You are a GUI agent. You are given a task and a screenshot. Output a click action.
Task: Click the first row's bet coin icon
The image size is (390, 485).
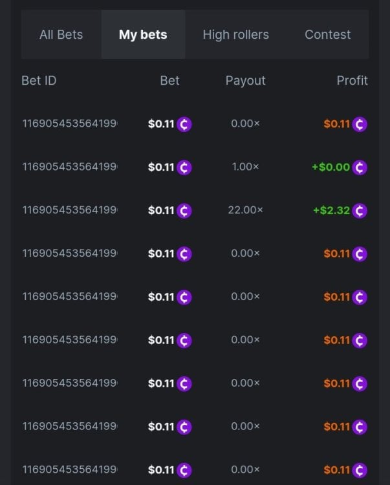[184, 124]
